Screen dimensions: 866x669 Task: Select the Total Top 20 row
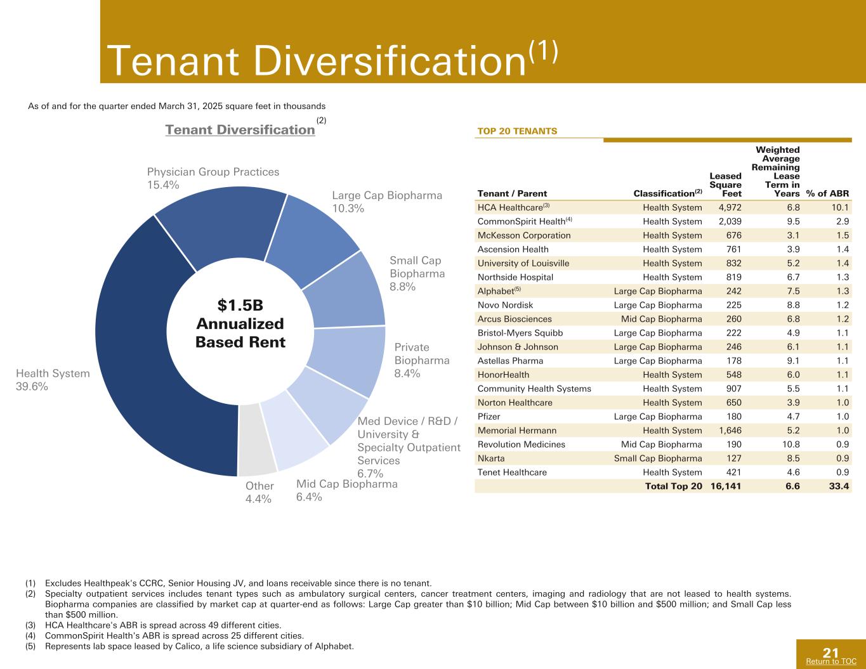click(663, 486)
